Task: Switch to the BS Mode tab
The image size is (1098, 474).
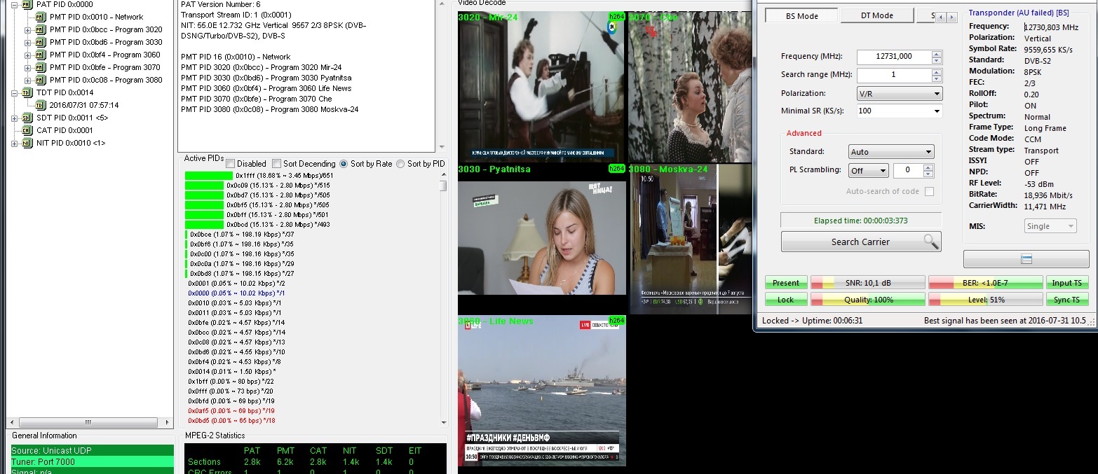Action: pyautogui.click(x=801, y=15)
